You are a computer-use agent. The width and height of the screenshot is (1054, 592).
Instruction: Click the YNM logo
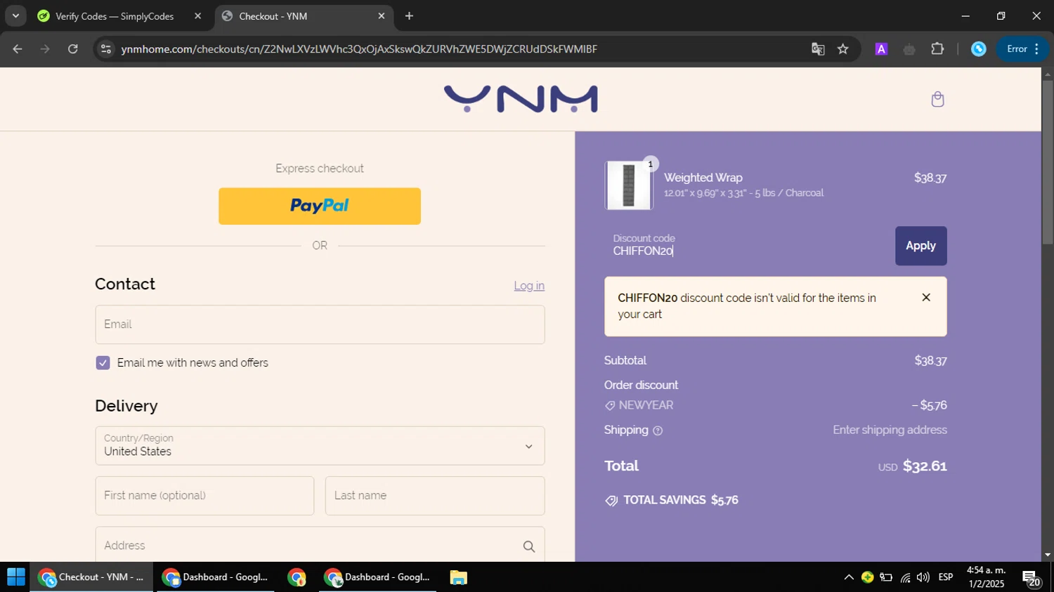tap(521, 99)
